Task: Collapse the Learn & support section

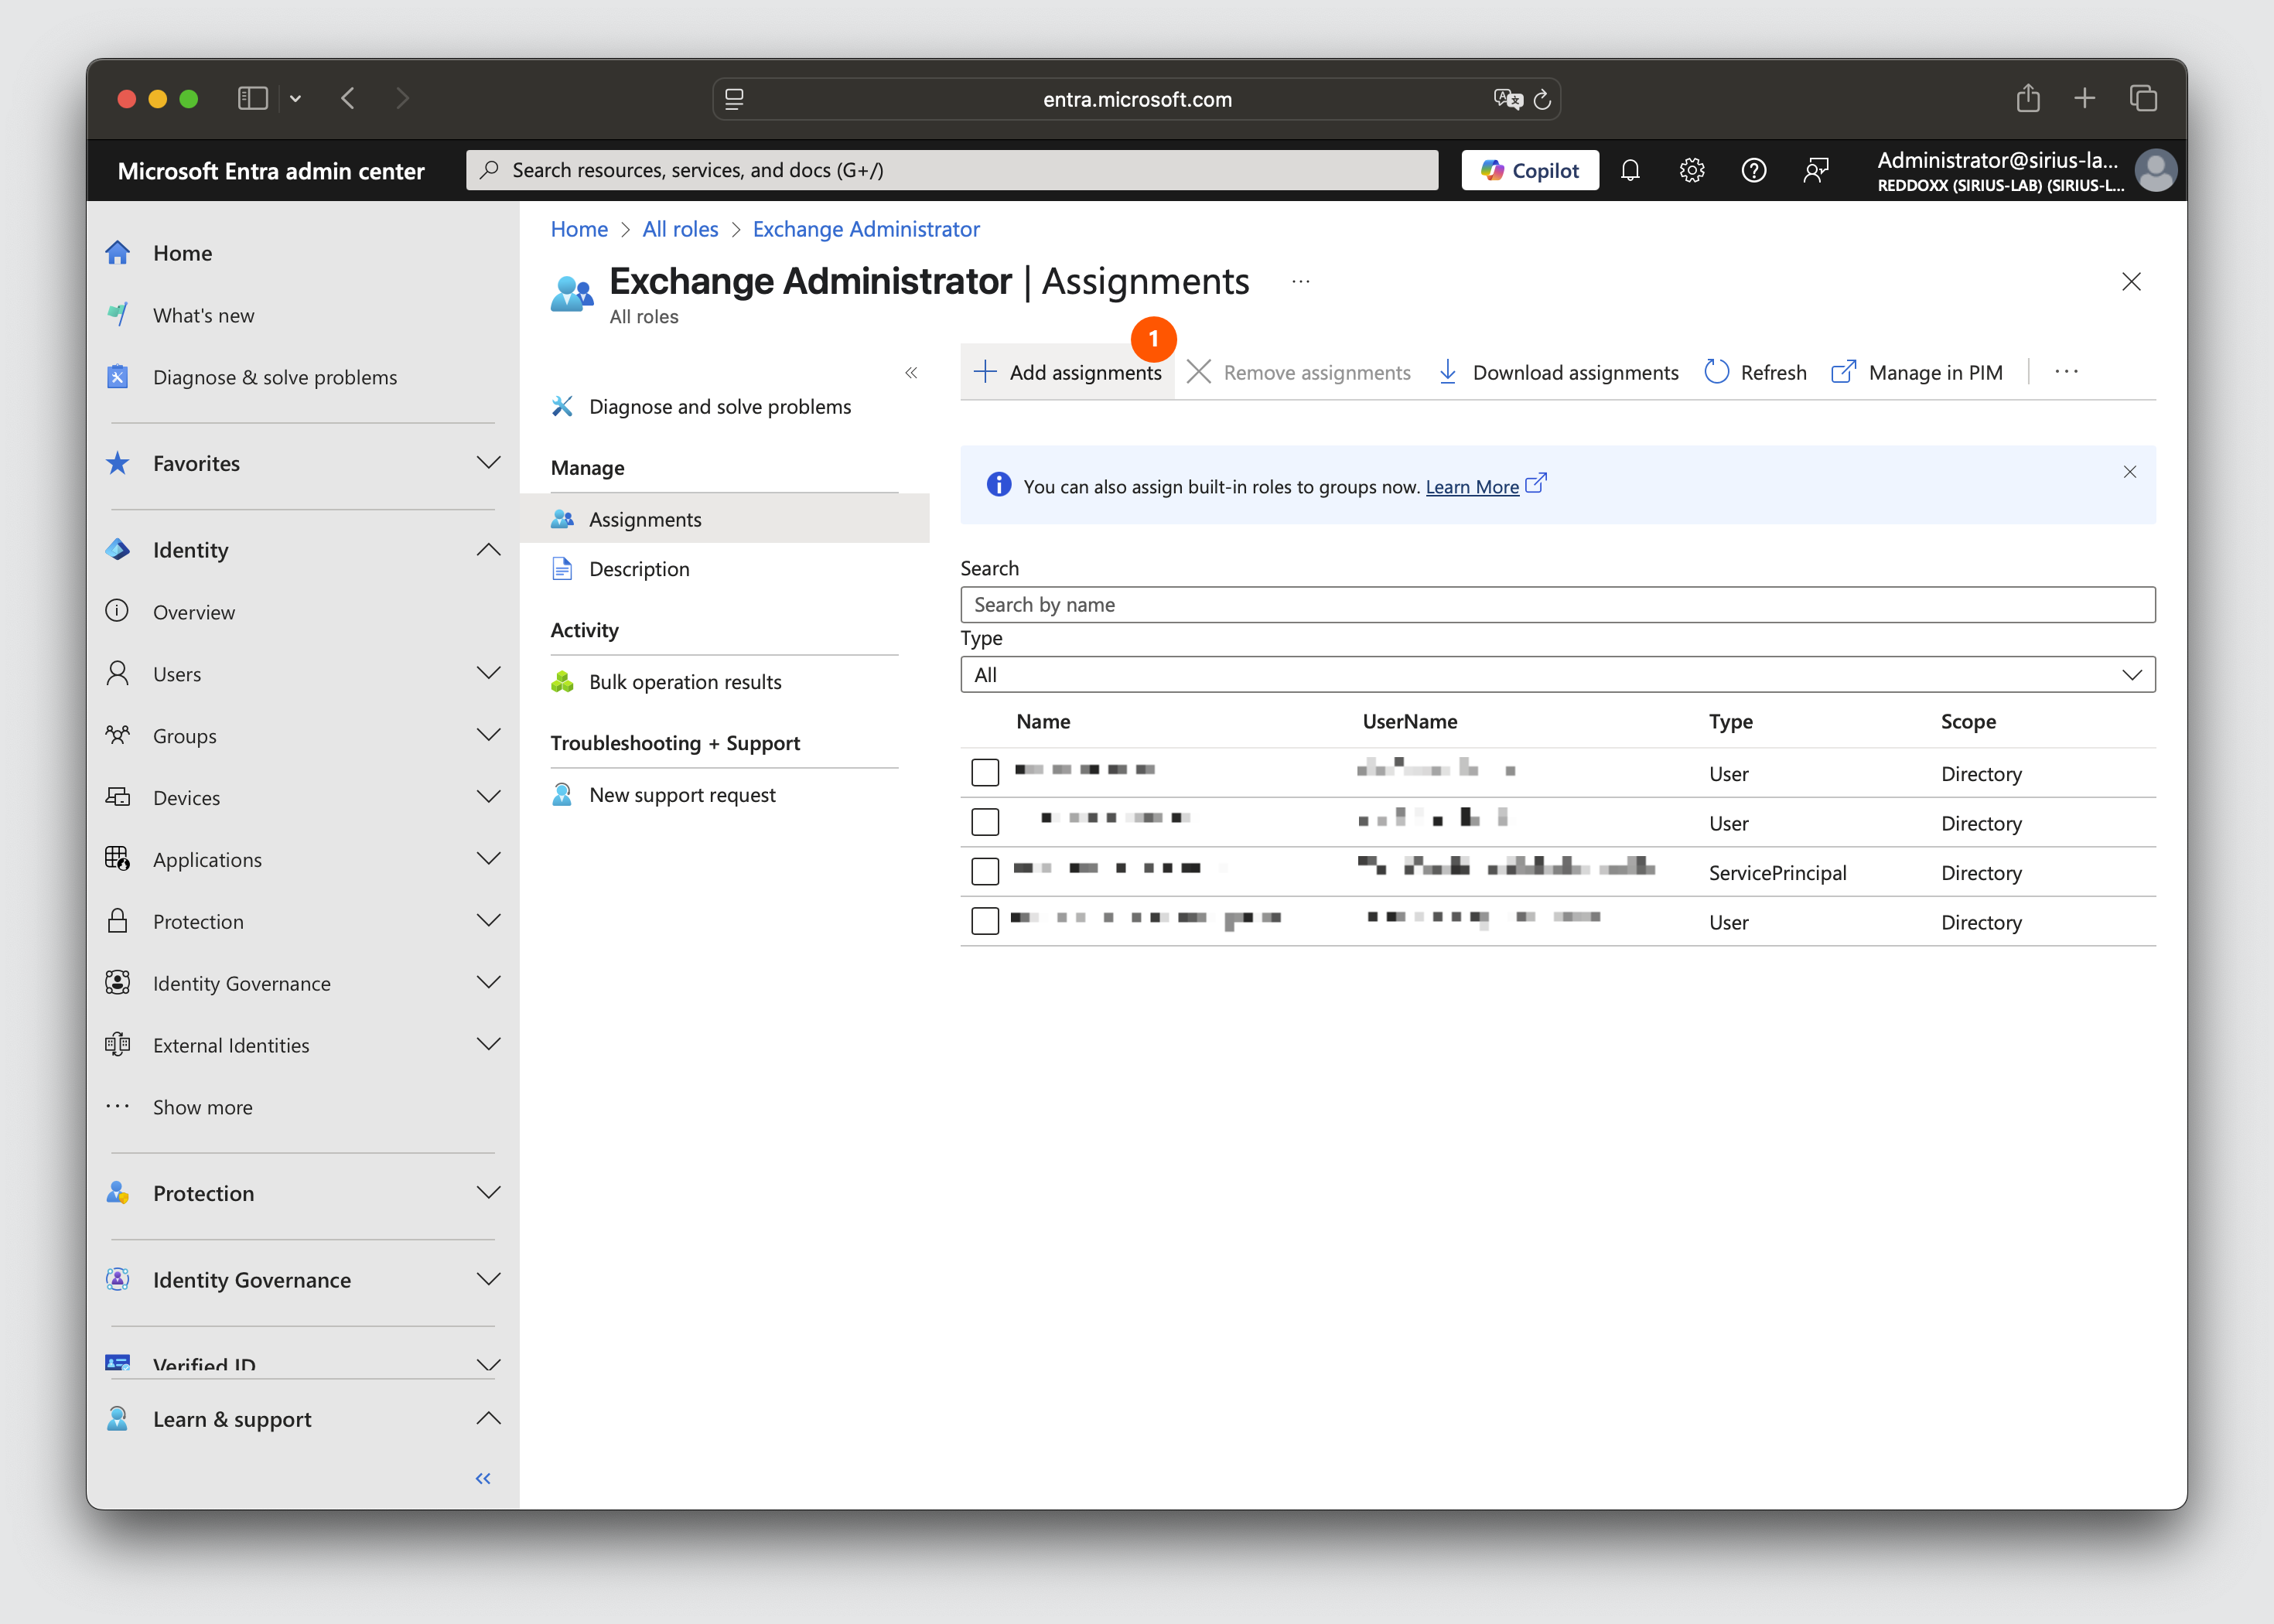Action: pyautogui.click(x=488, y=1419)
